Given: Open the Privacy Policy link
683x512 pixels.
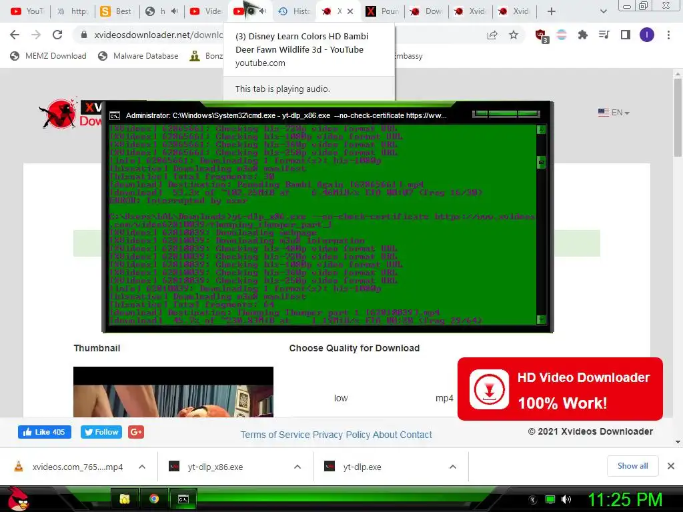Looking at the screenshot, I should point(341,435).
